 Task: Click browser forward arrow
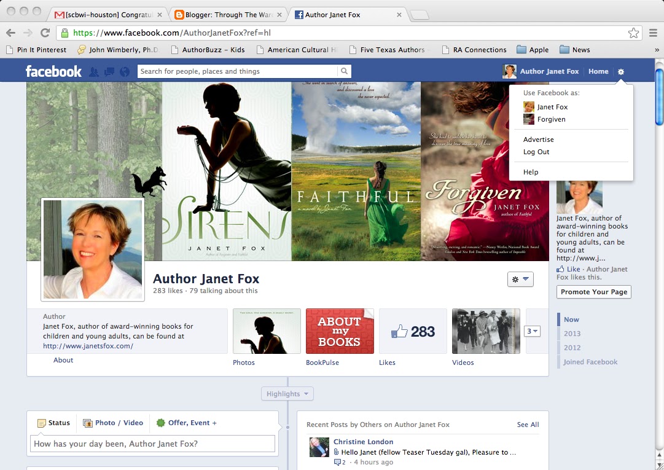pyautogui.click(x=28, y=33)
